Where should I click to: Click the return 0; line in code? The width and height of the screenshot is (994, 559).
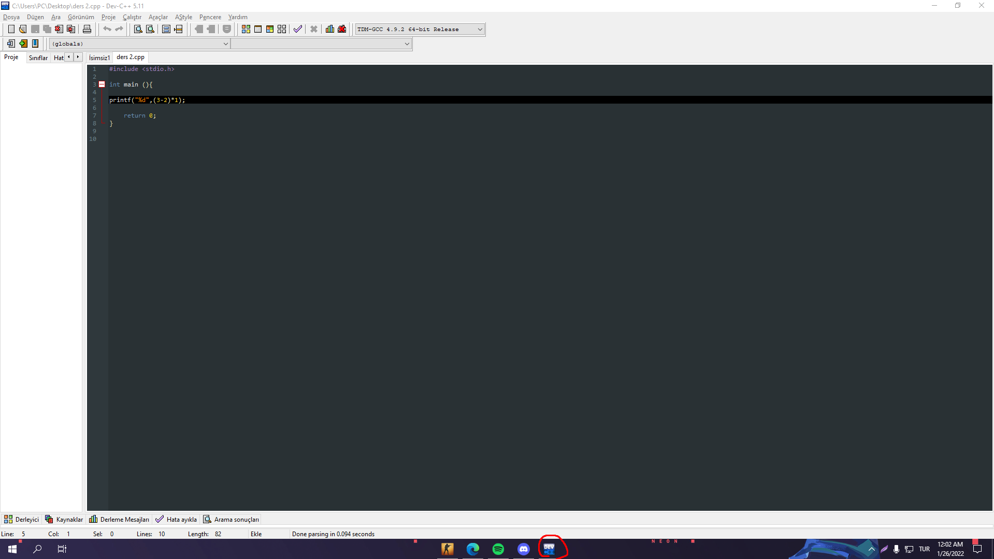tap(140, 116)
